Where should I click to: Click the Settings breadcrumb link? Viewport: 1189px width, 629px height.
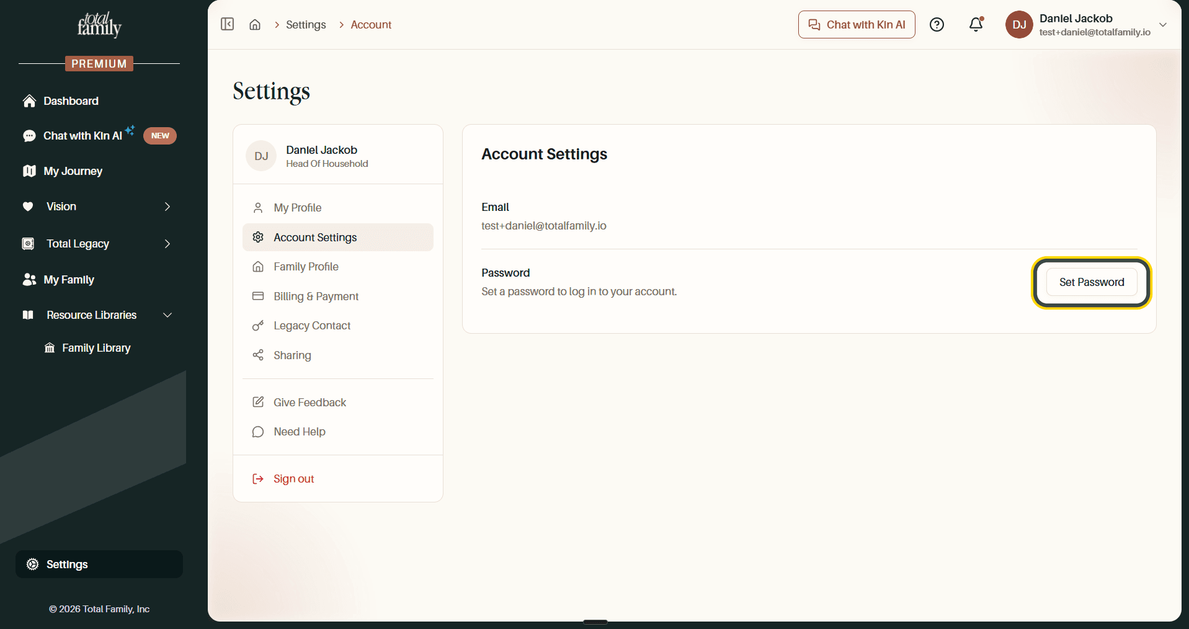click(x=306, y=25)
